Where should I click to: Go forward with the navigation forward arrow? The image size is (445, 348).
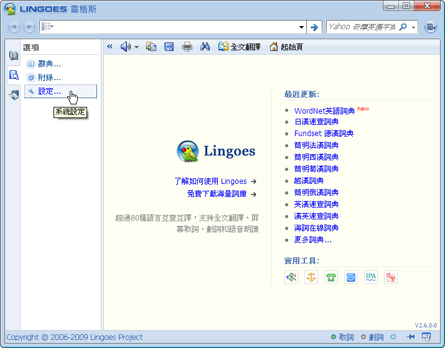point(29,27)
